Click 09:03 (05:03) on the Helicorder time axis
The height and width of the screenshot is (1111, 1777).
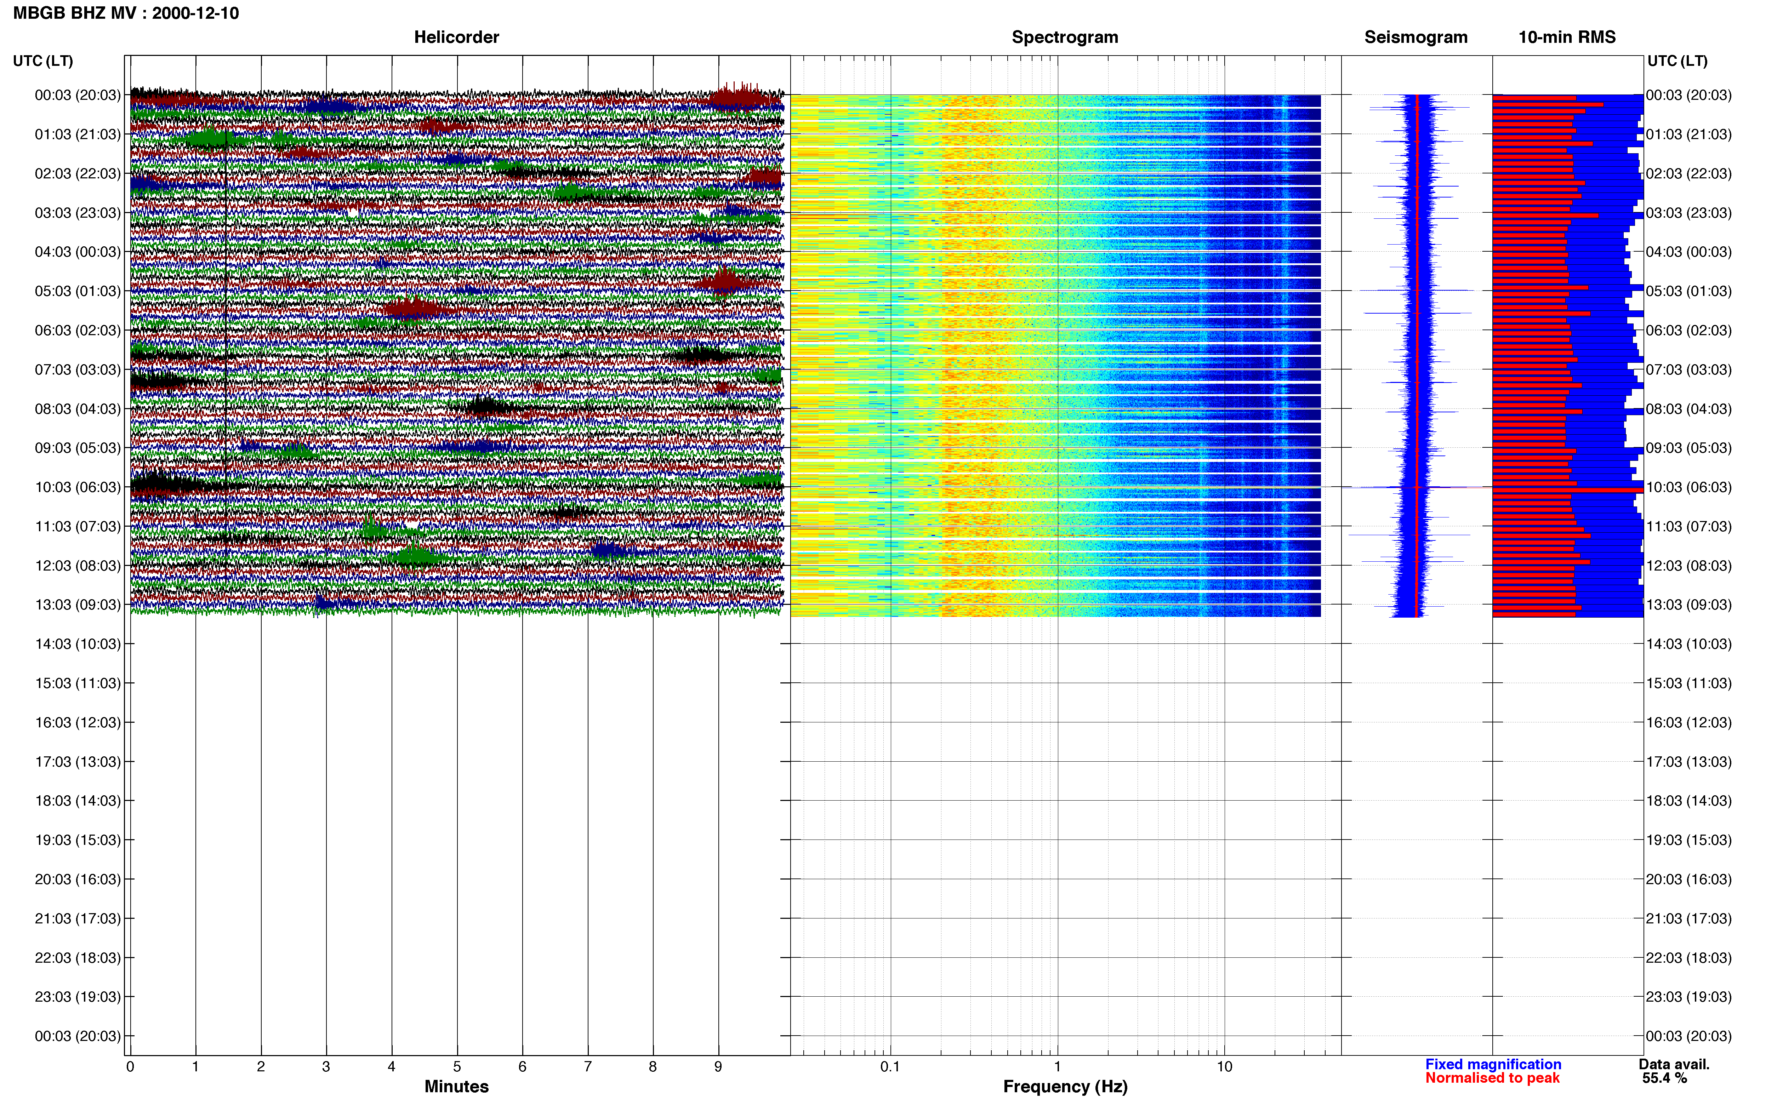point(78,448)
